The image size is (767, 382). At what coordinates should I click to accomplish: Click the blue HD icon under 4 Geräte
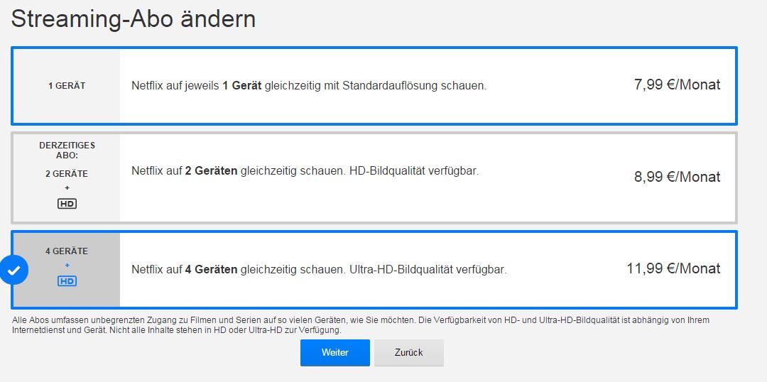point(67,281)
